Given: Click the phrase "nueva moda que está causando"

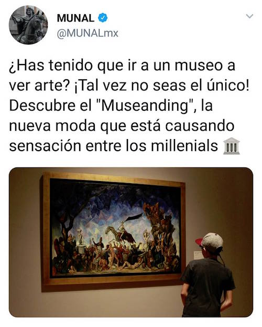Looking at the screenshot, I should tap(122, 126).
